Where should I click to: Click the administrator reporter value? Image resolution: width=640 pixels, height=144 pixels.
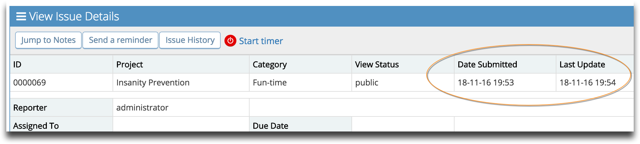[142, 108]
